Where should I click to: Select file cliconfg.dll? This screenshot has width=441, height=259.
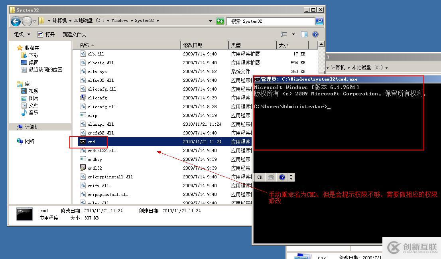(x=102, y=89)
